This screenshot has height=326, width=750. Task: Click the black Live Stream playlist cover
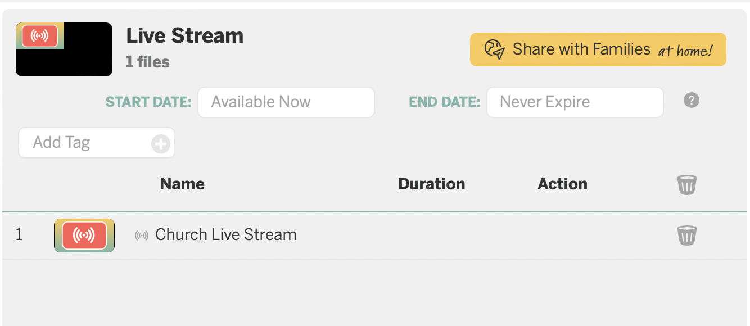pyautogui.click(x=64, y=49)
